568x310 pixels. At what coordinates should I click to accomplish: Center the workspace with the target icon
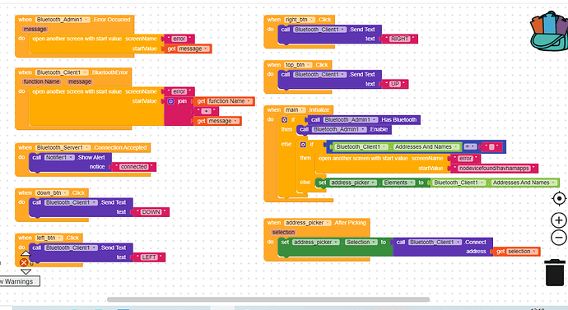pos(559,199)
